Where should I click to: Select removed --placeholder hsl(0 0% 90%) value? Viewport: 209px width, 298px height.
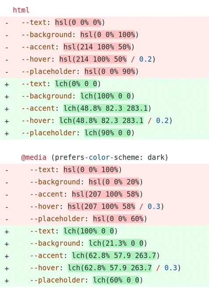coord(111,71)
